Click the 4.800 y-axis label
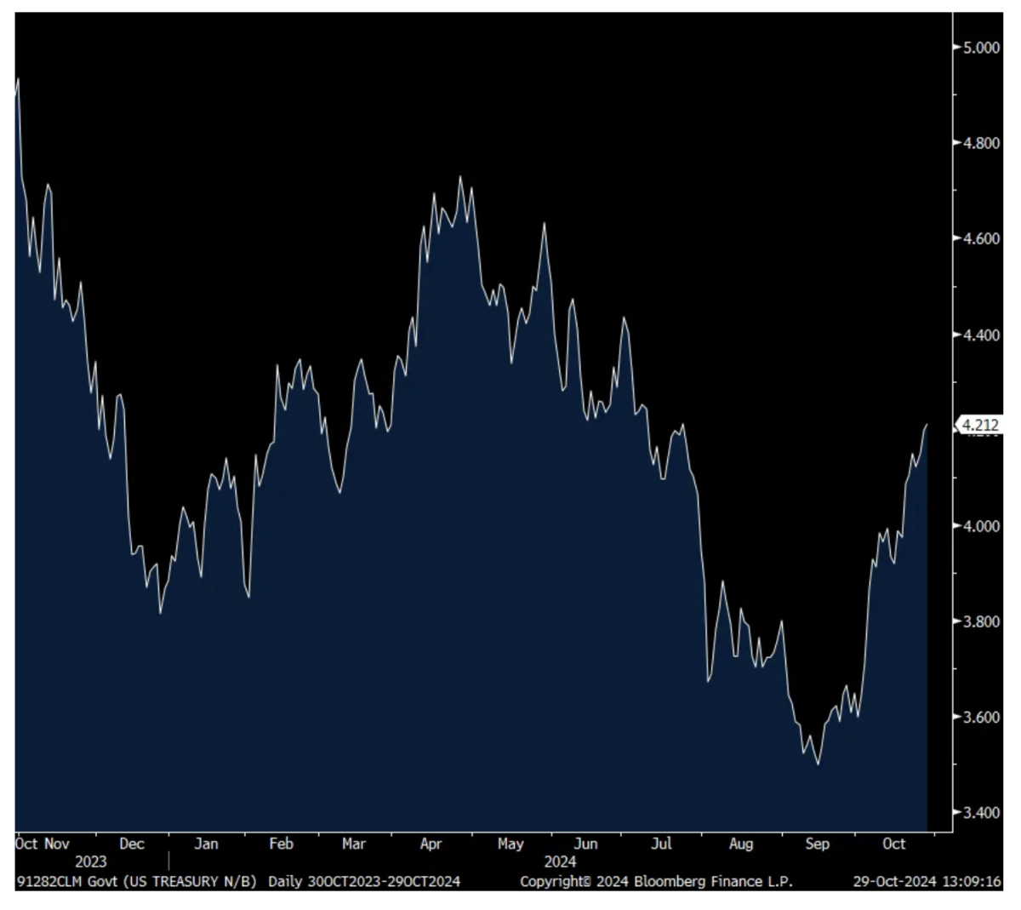The width and height of the screenshot is (1021, 910). point(981,143)
